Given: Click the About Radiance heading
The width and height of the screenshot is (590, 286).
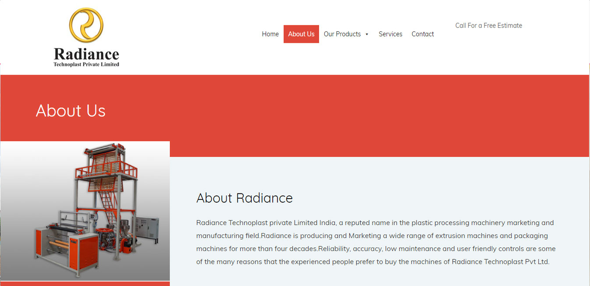Looking at the screenshot, I should (244, 198).
